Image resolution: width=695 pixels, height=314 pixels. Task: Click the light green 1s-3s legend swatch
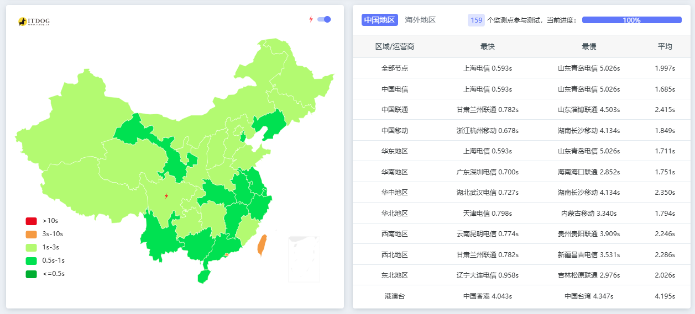(x=31, y=247)
